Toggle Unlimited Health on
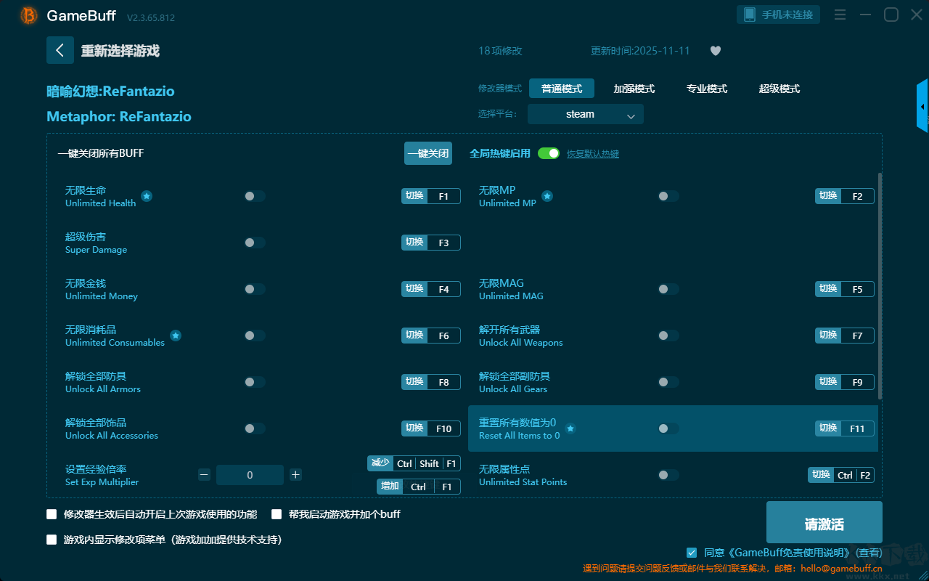Screen dimensions: 929x581 point(255,196)
